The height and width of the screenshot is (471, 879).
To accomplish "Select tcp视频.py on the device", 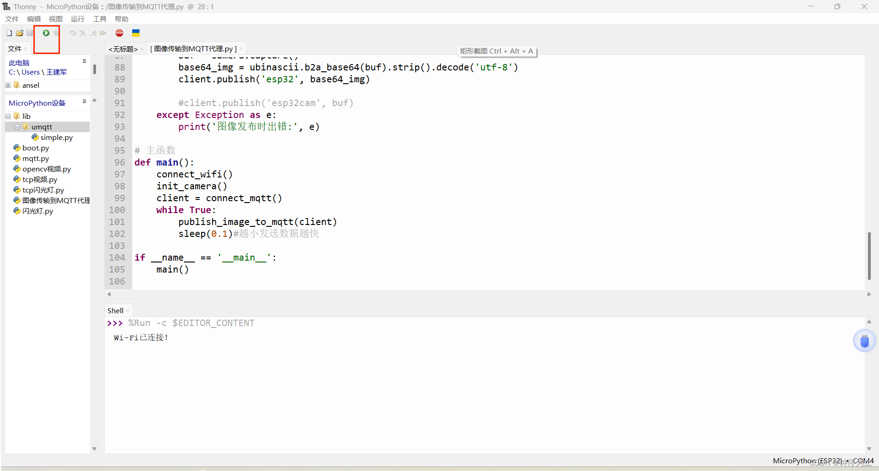I will point(40,179).
